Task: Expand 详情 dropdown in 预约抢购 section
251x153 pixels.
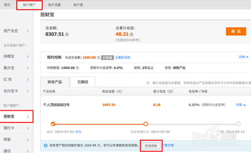Action: (243, 57)
